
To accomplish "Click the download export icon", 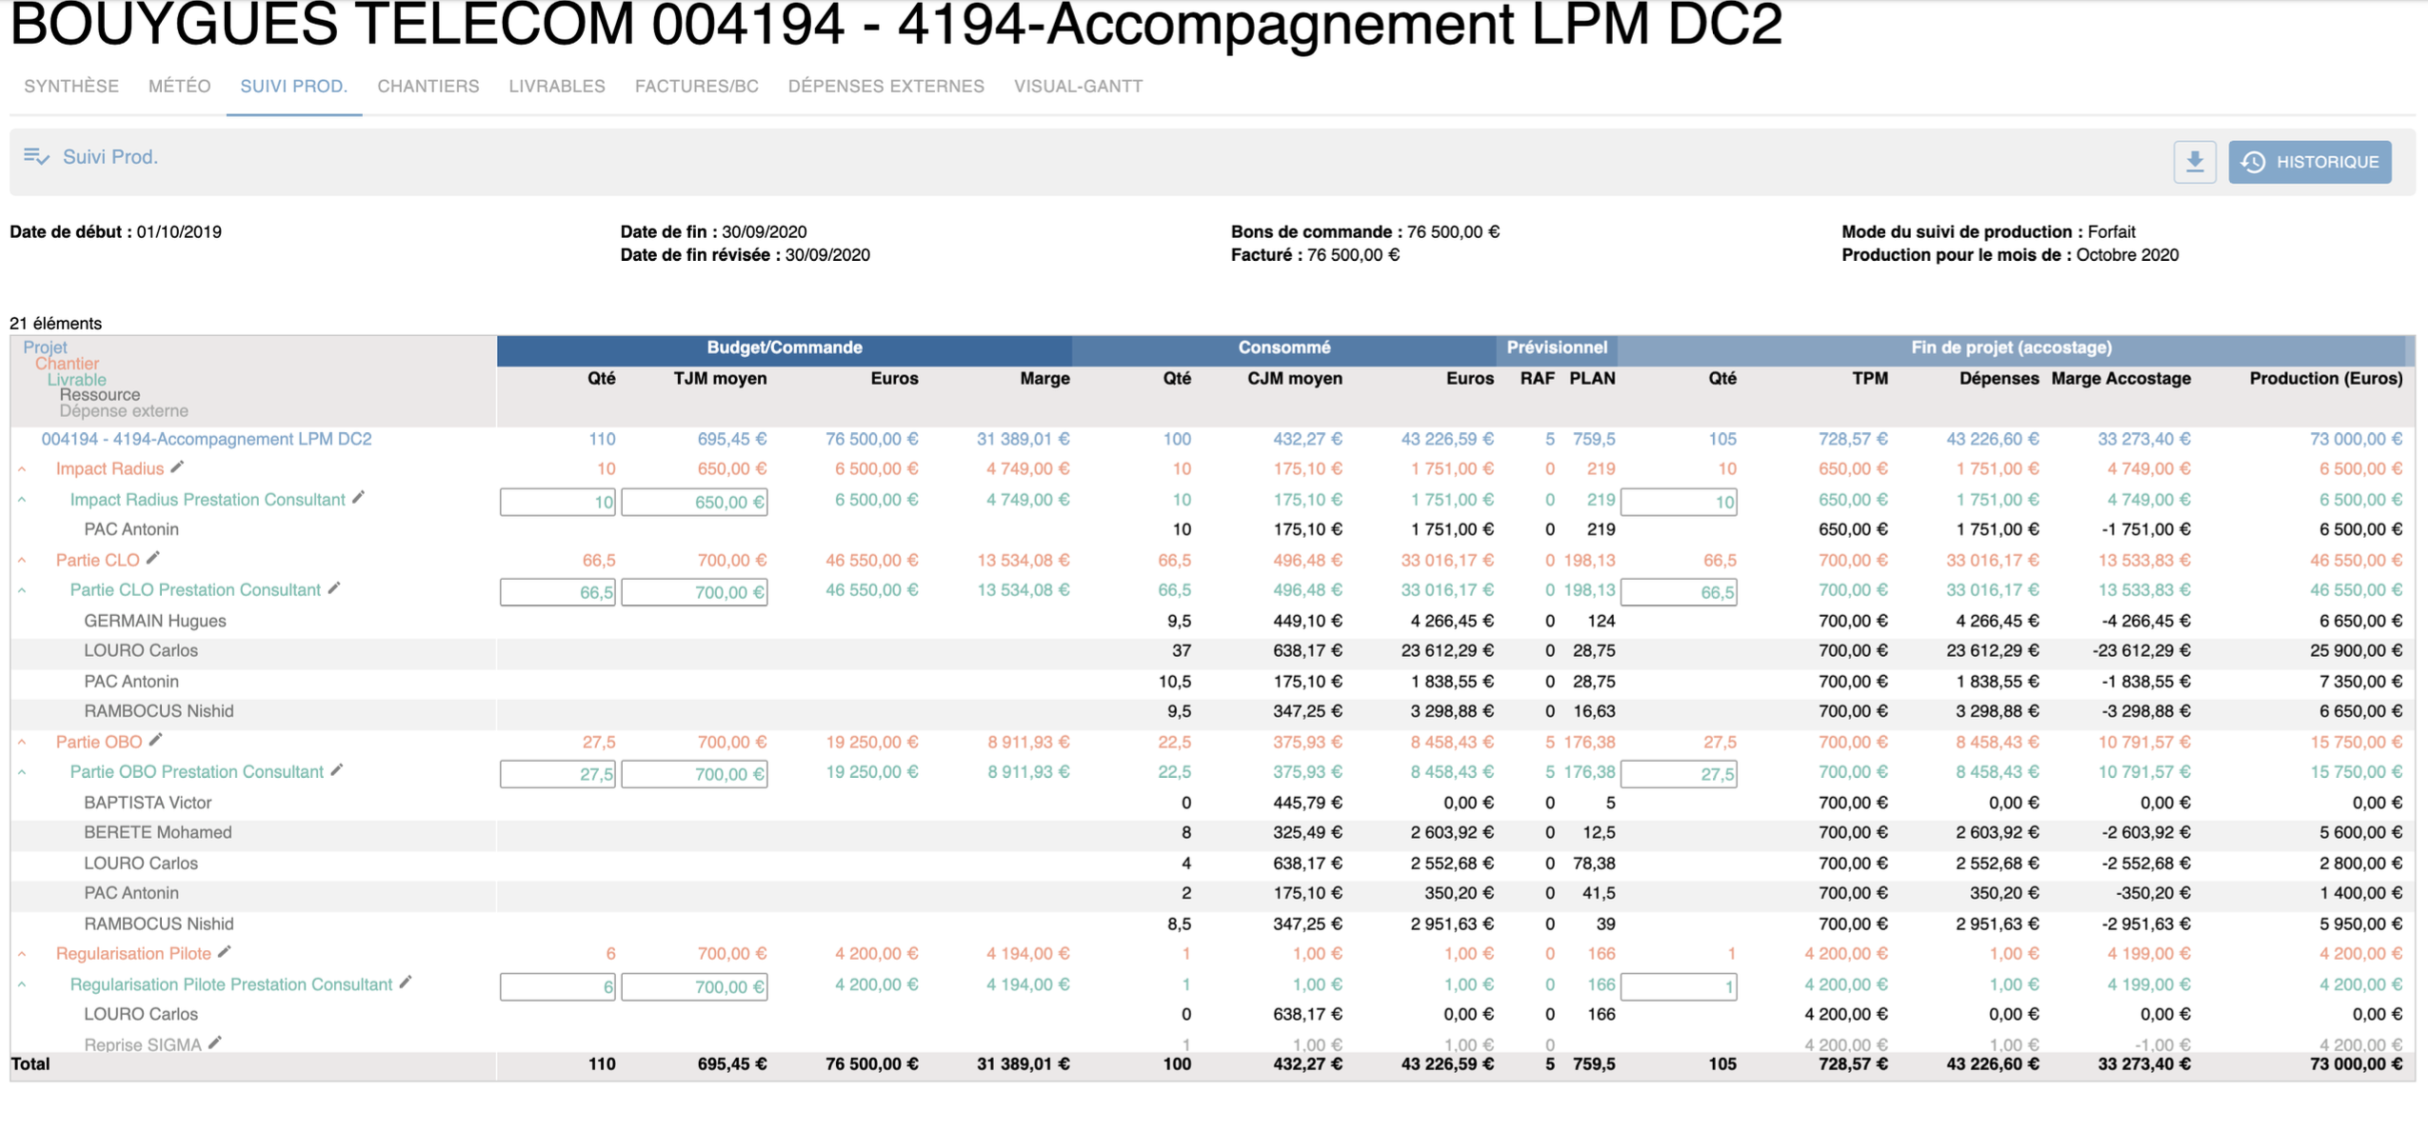I will (2194, 162).
